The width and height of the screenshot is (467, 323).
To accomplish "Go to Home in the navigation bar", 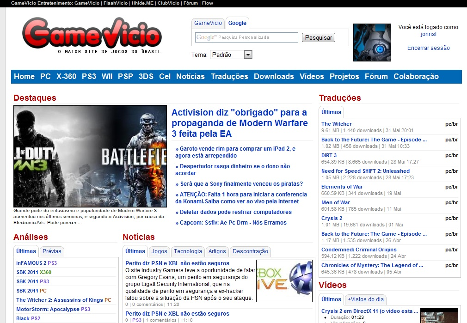I will 24,77.
